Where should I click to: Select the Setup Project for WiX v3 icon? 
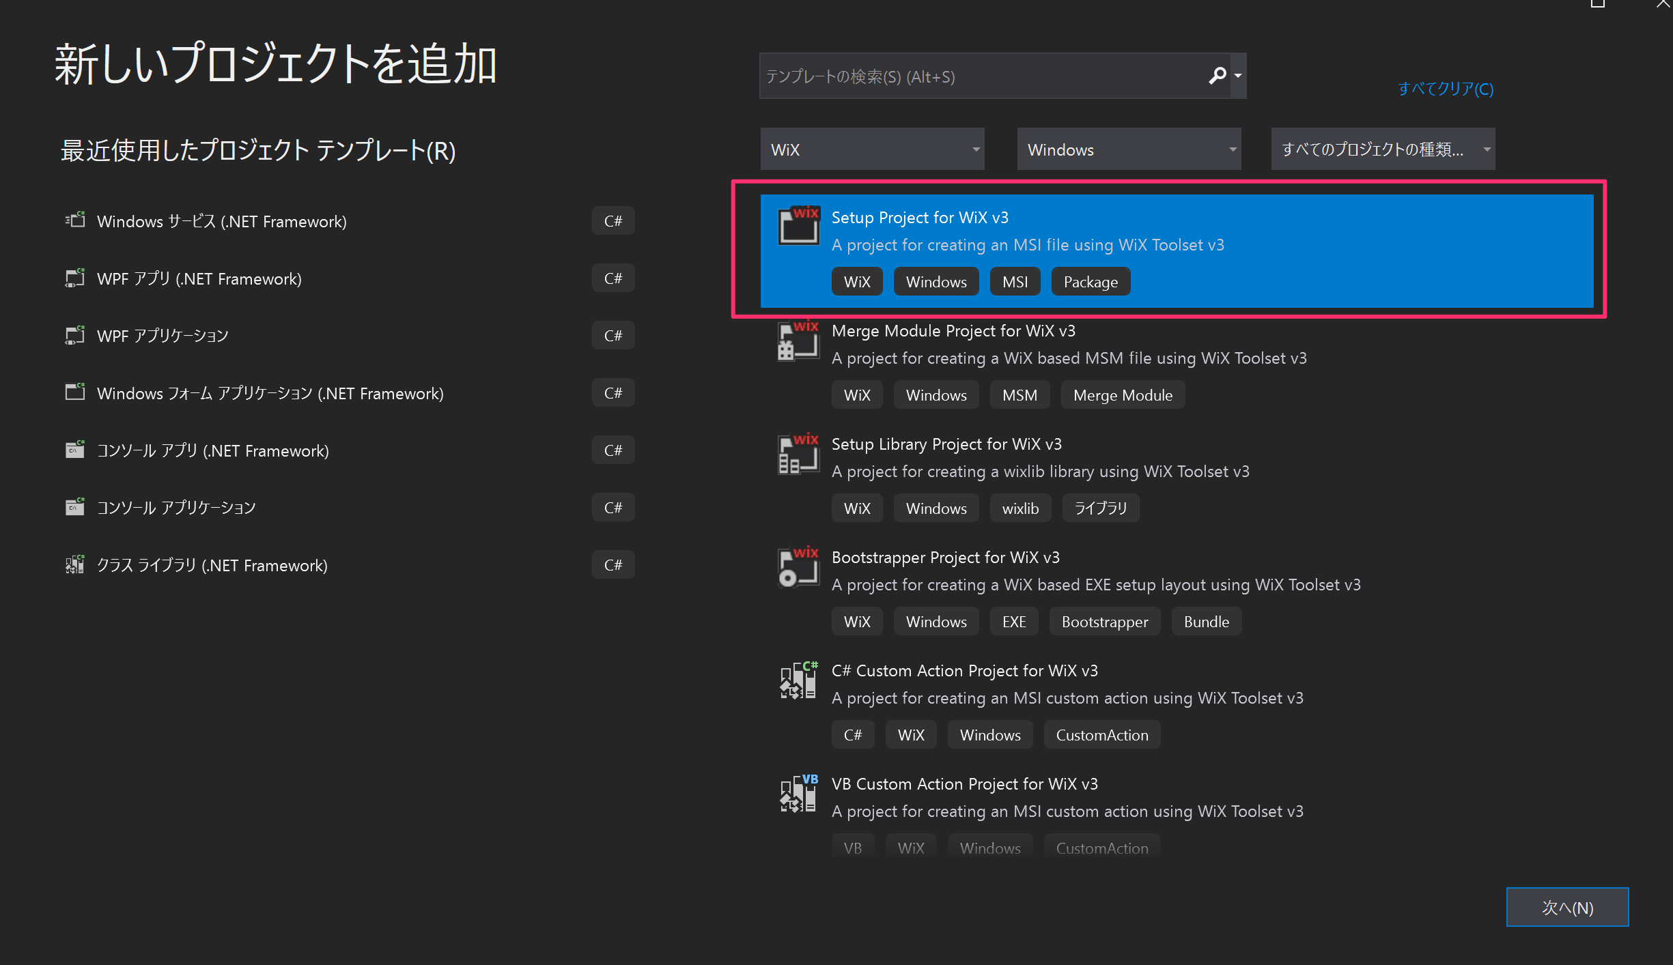click(x=799, y=226)
